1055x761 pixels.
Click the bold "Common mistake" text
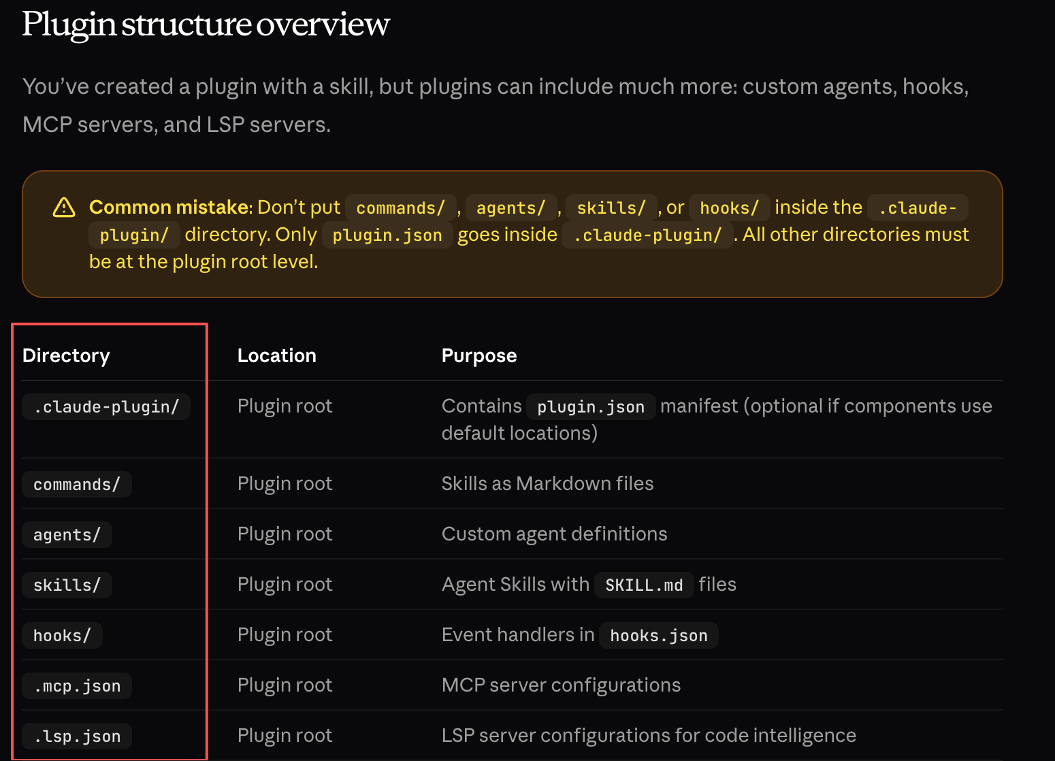169,207
